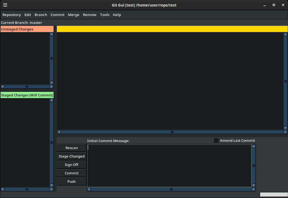
Task: Click the Rescan button
Action: coord(72,148)
